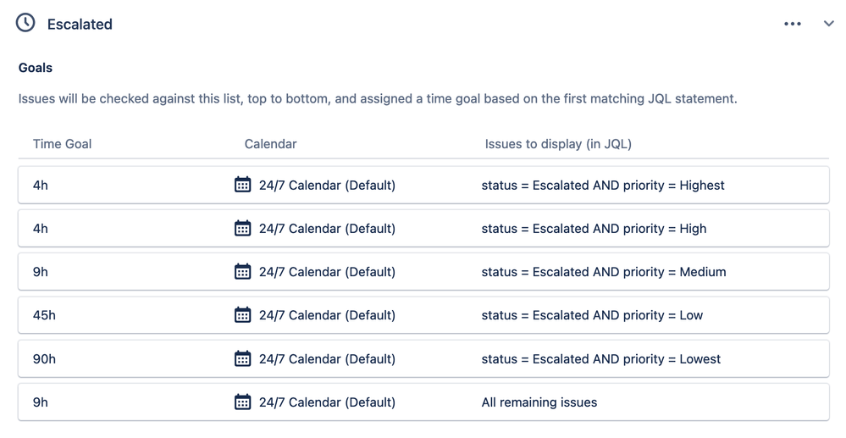This screenshot has width=846, height=438.
Task: Click calendar icon in Medium priority row
Action: click(x=243, y=271)
